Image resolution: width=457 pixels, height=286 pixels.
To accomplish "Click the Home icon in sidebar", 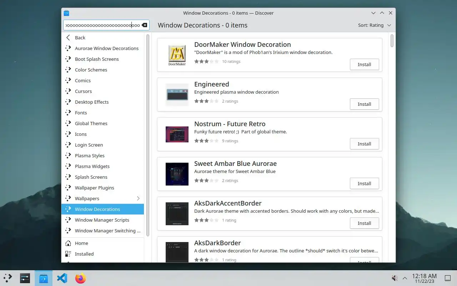I will (68, 243).
